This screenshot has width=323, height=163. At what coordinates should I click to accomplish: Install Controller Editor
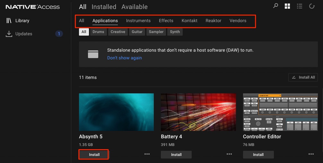(x=258, y=155)
